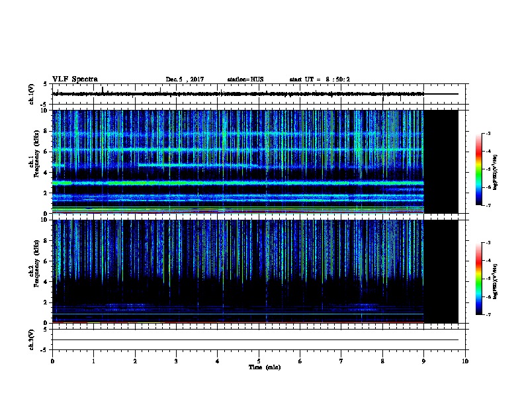Screen dimensions: 524x405
Task: Click the ch.2 spectrogram color bar
Action: [x=479, y=279]
